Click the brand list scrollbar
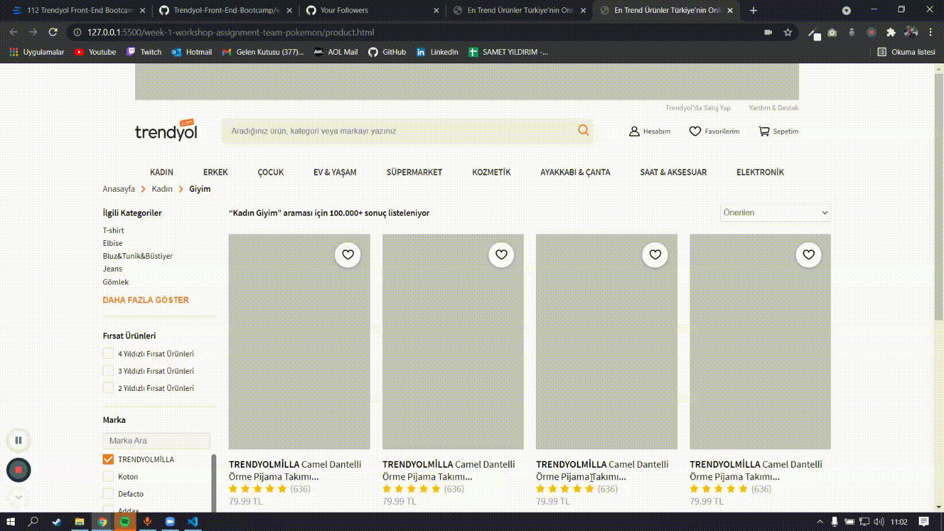This screenshot has width=944, height=531. tap(213, 482)
